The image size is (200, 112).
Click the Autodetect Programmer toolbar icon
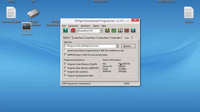(x=66, y=30)
